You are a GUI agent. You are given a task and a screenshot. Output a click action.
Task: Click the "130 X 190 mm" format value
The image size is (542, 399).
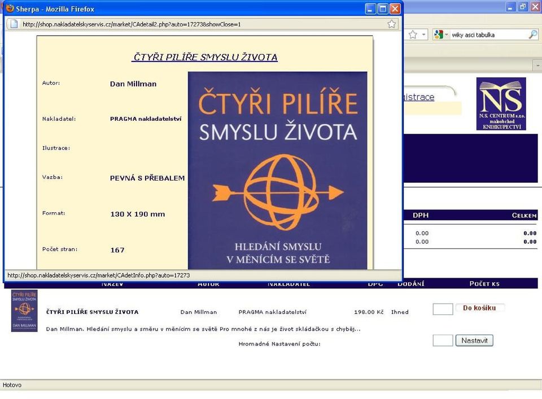pyautogui.click(x=138, y=214)
